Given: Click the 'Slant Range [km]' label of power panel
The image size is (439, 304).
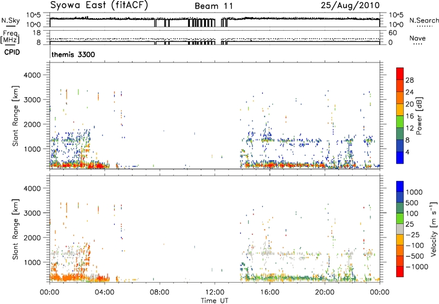Looking at the screenshot, I should click(15, 116).
